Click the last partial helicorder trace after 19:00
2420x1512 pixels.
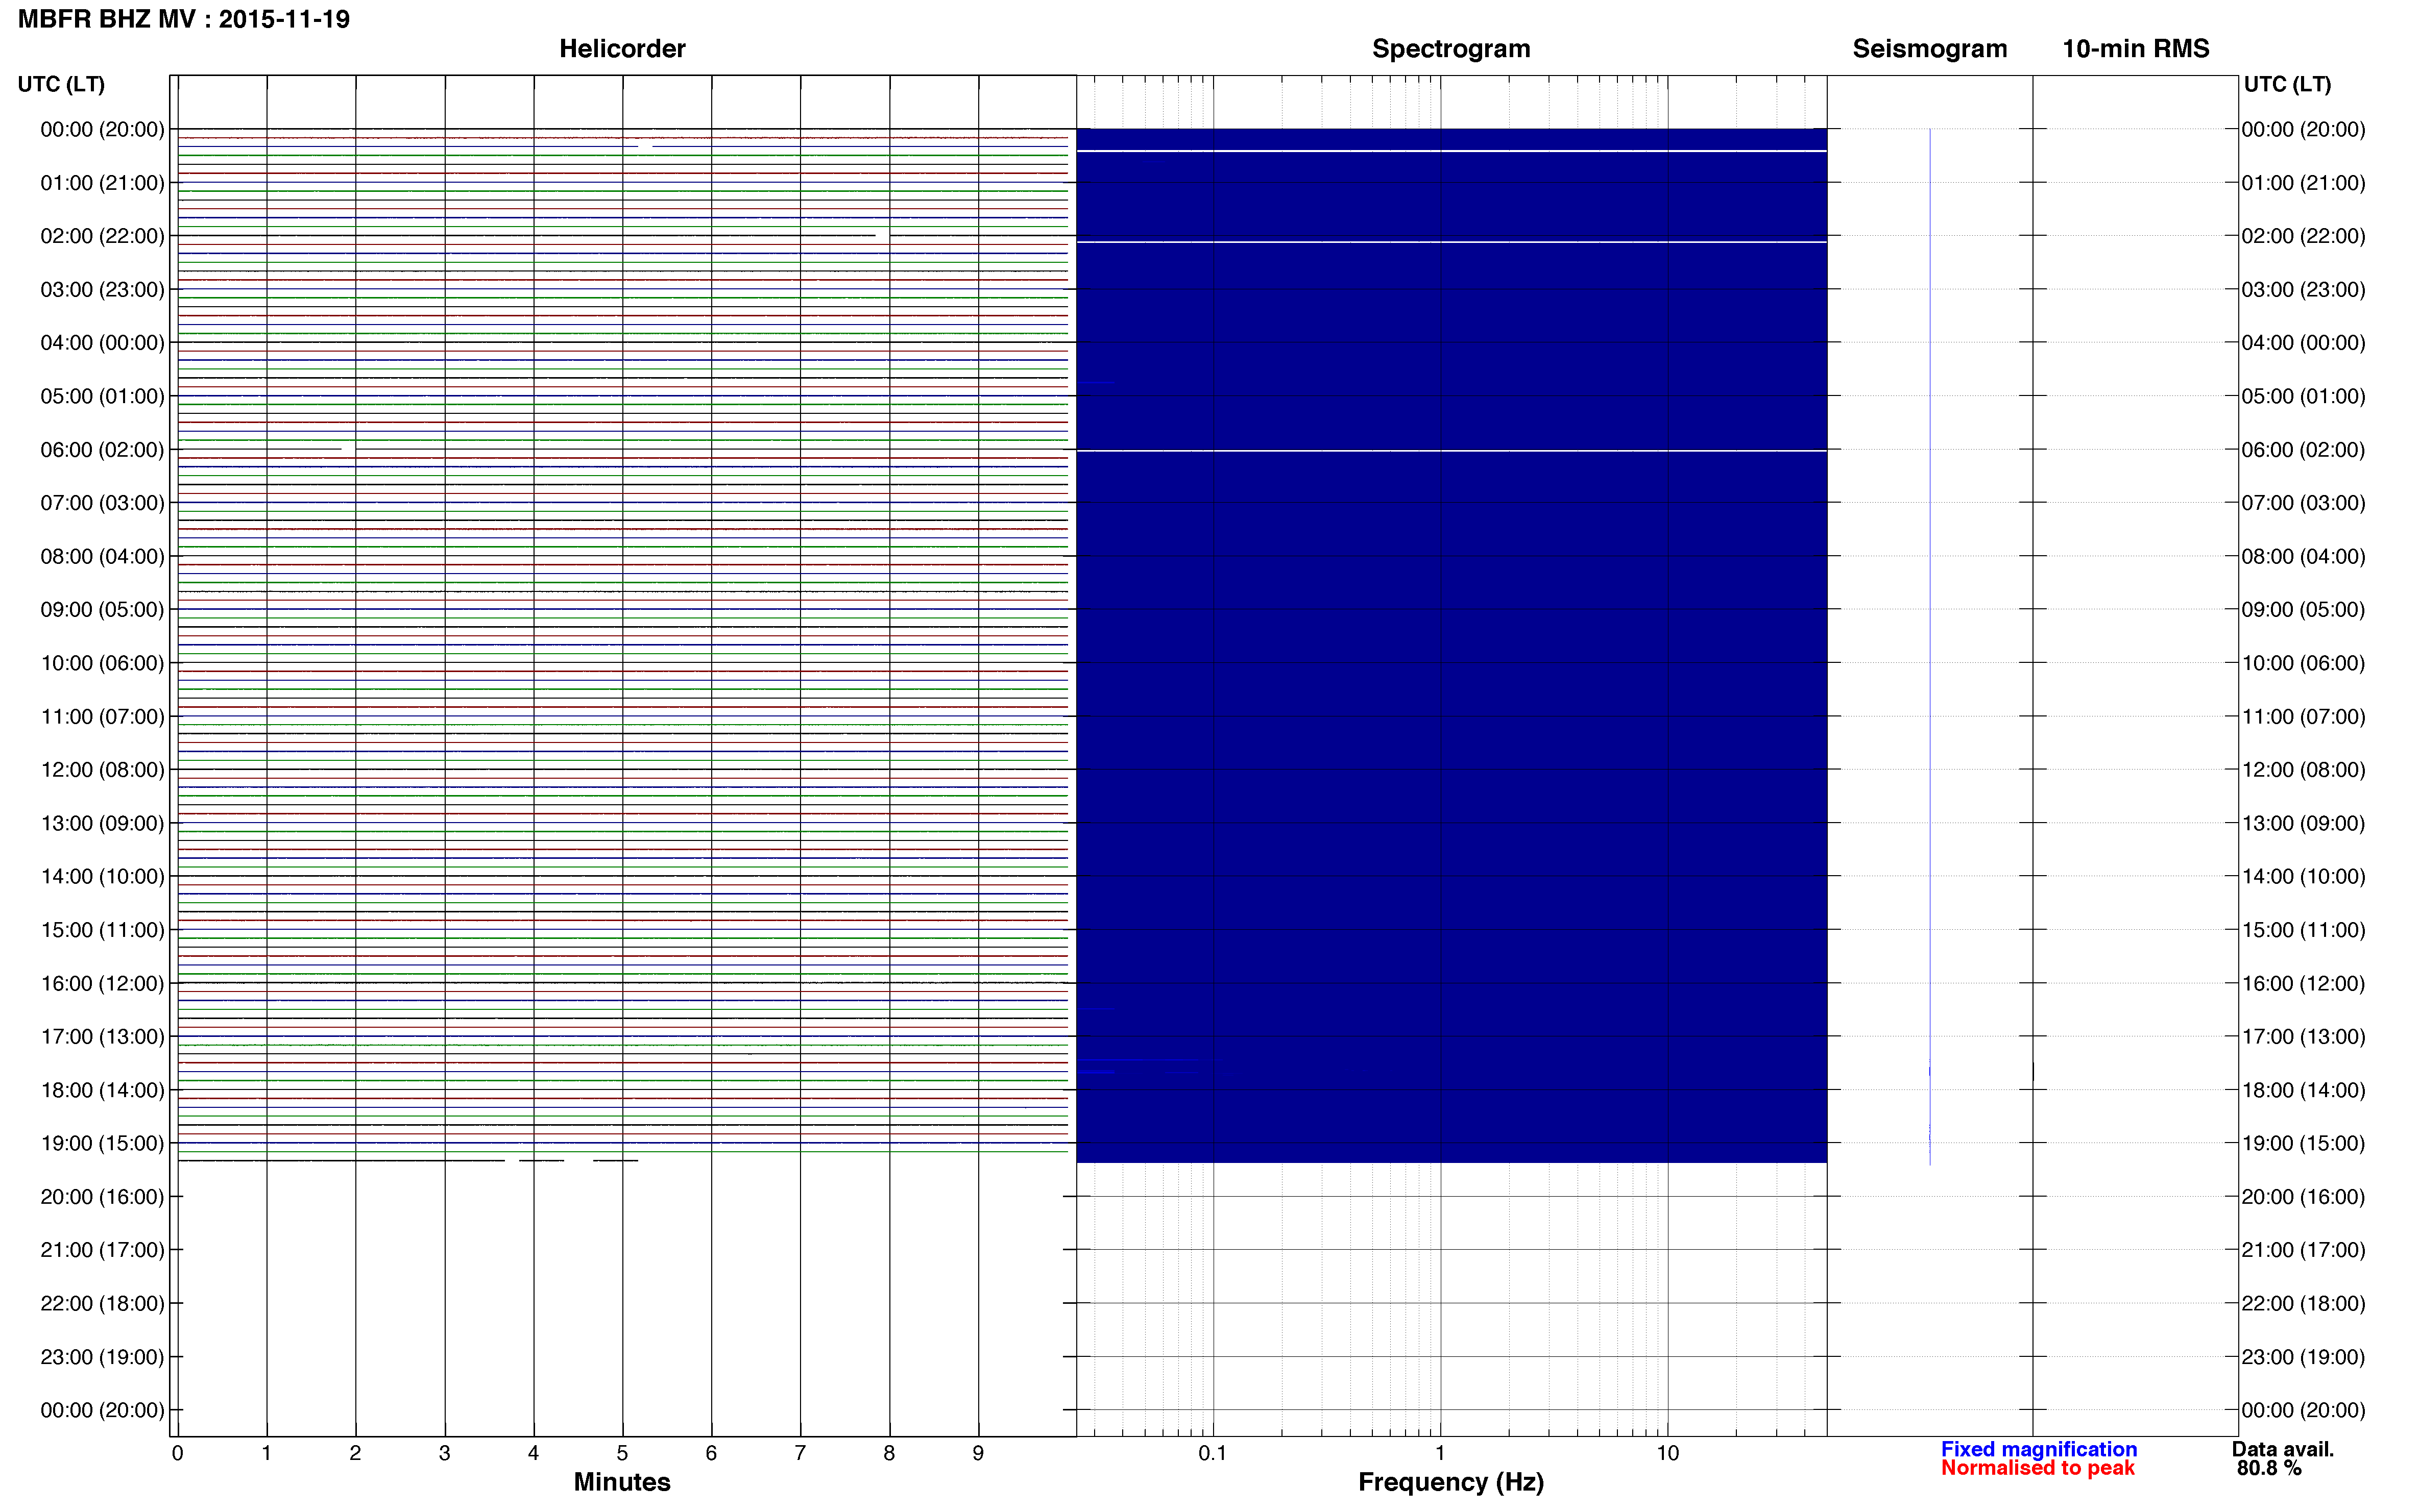pos(408,1161)
